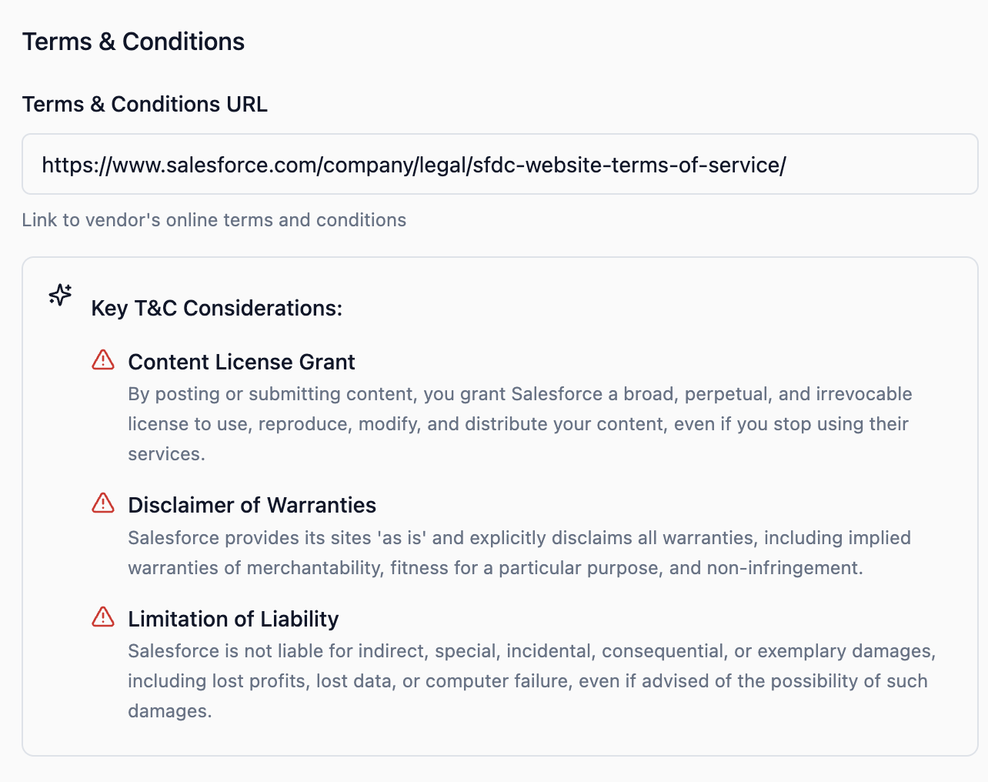Click the "Terms & Conditions URL" field label

click(x=145, y=104)
